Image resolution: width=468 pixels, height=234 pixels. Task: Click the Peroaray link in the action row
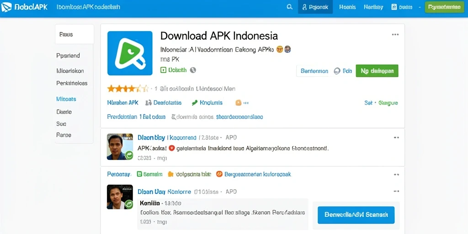click(x=119, y=174)
